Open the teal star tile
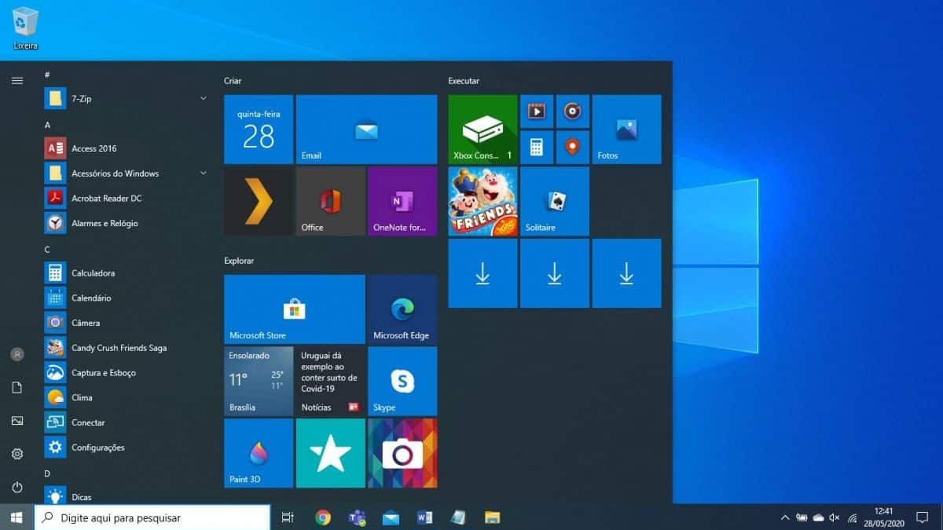Screen dimensions: 943x530 330,453
